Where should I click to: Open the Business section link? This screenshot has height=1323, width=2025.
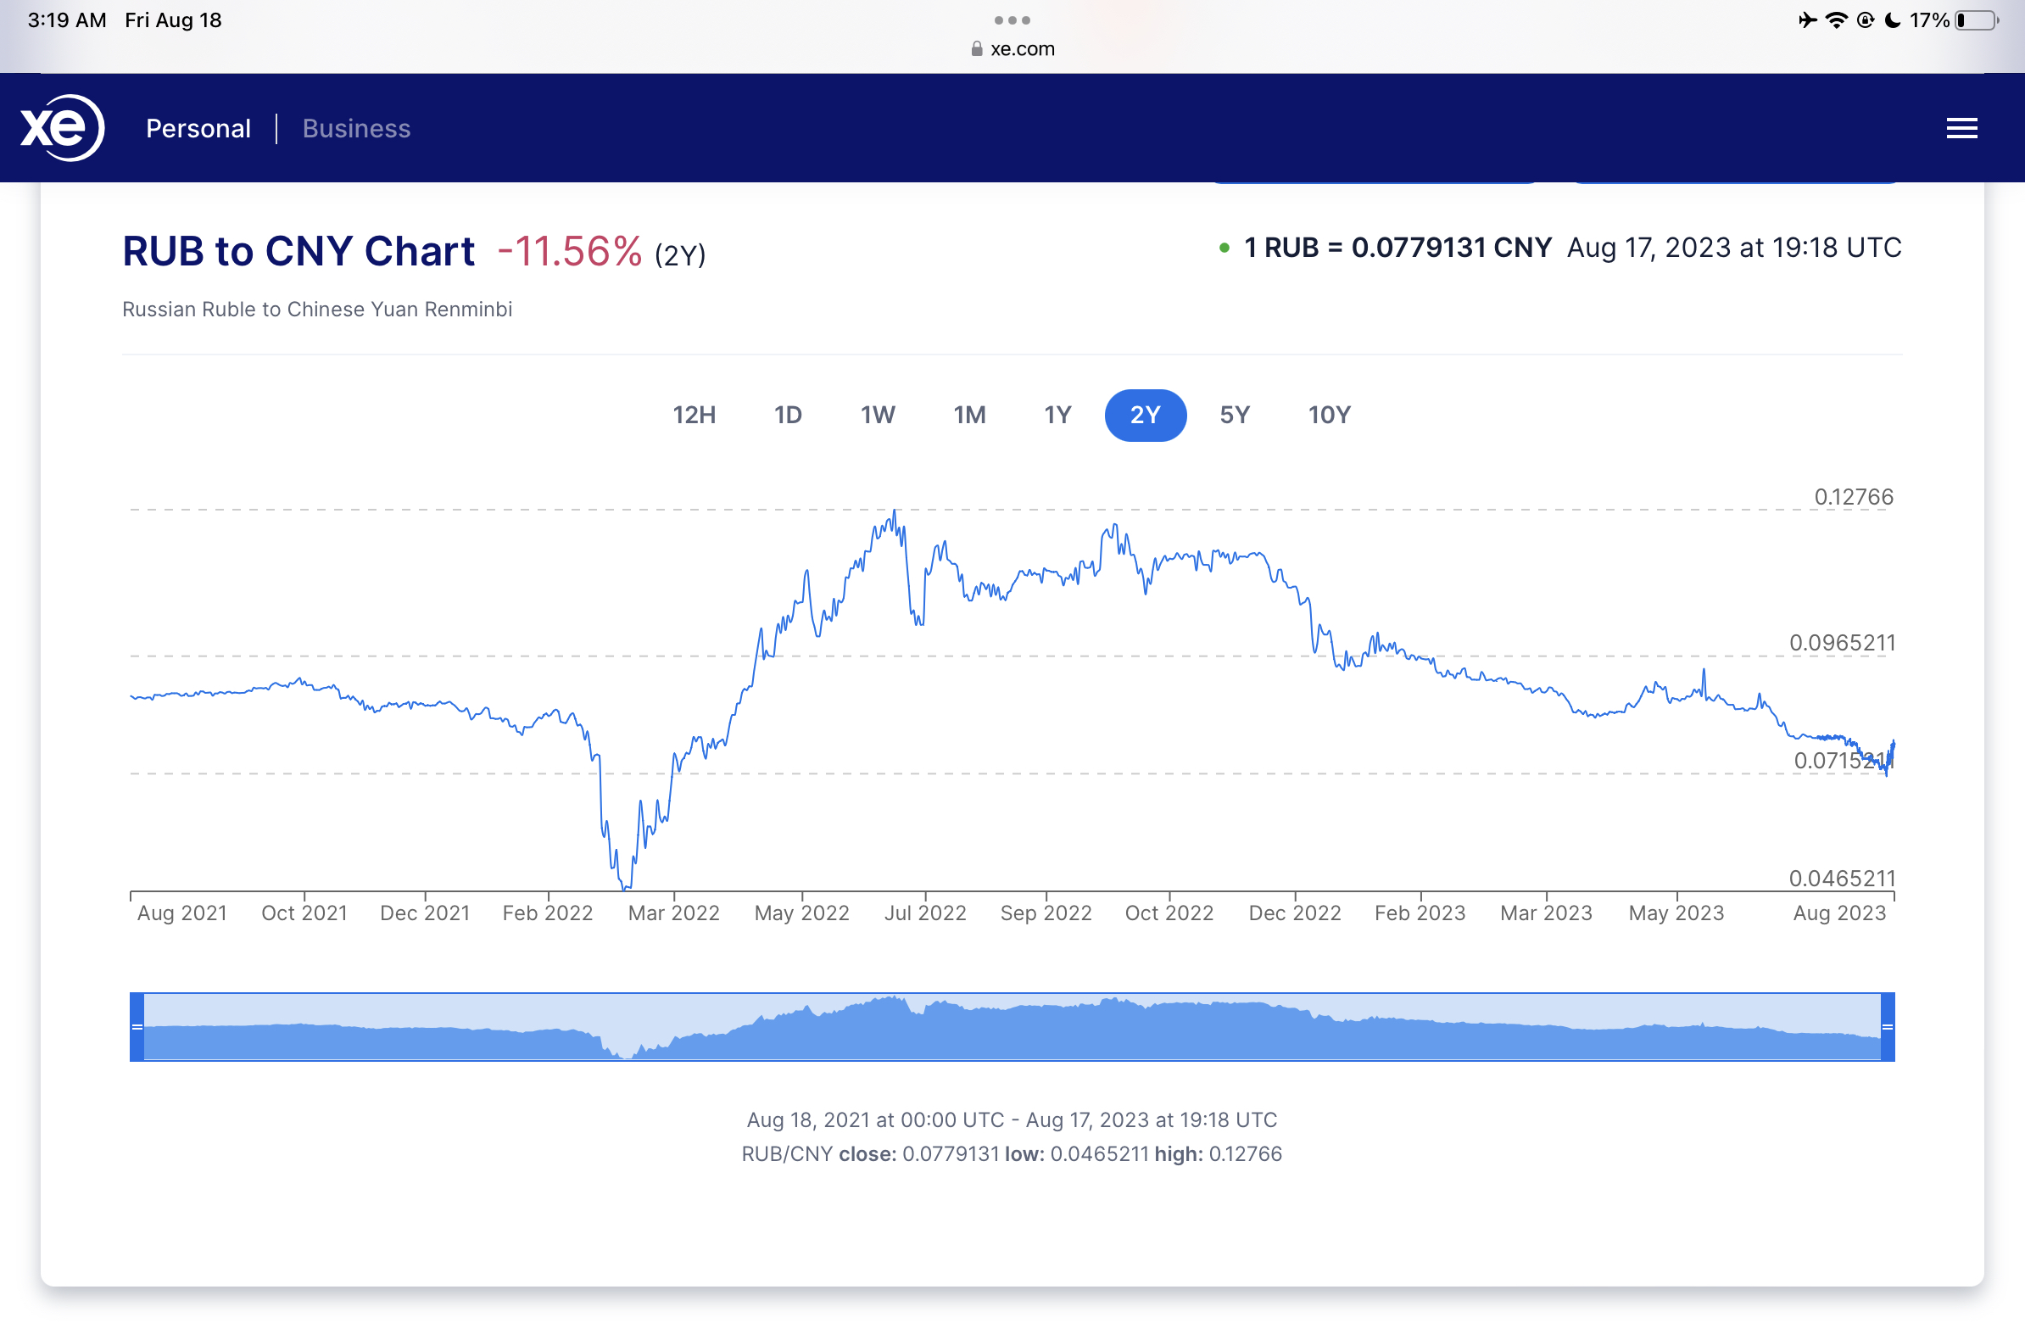click(x=356, y=128)
